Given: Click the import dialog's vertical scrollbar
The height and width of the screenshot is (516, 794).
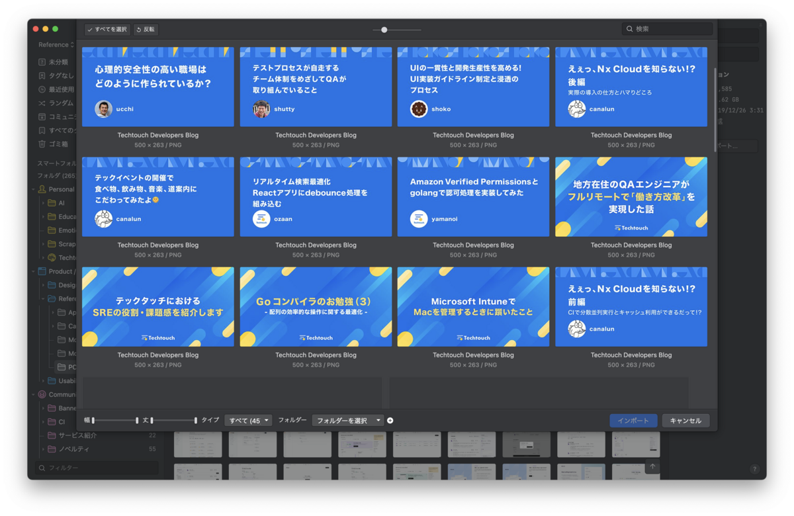Looking at the screenshot, I should pyautogui.click(x=715, y=111).
